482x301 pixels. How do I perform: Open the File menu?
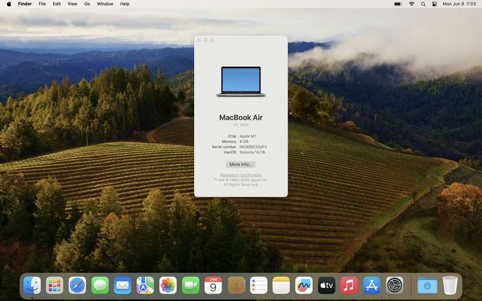[42, 4]
